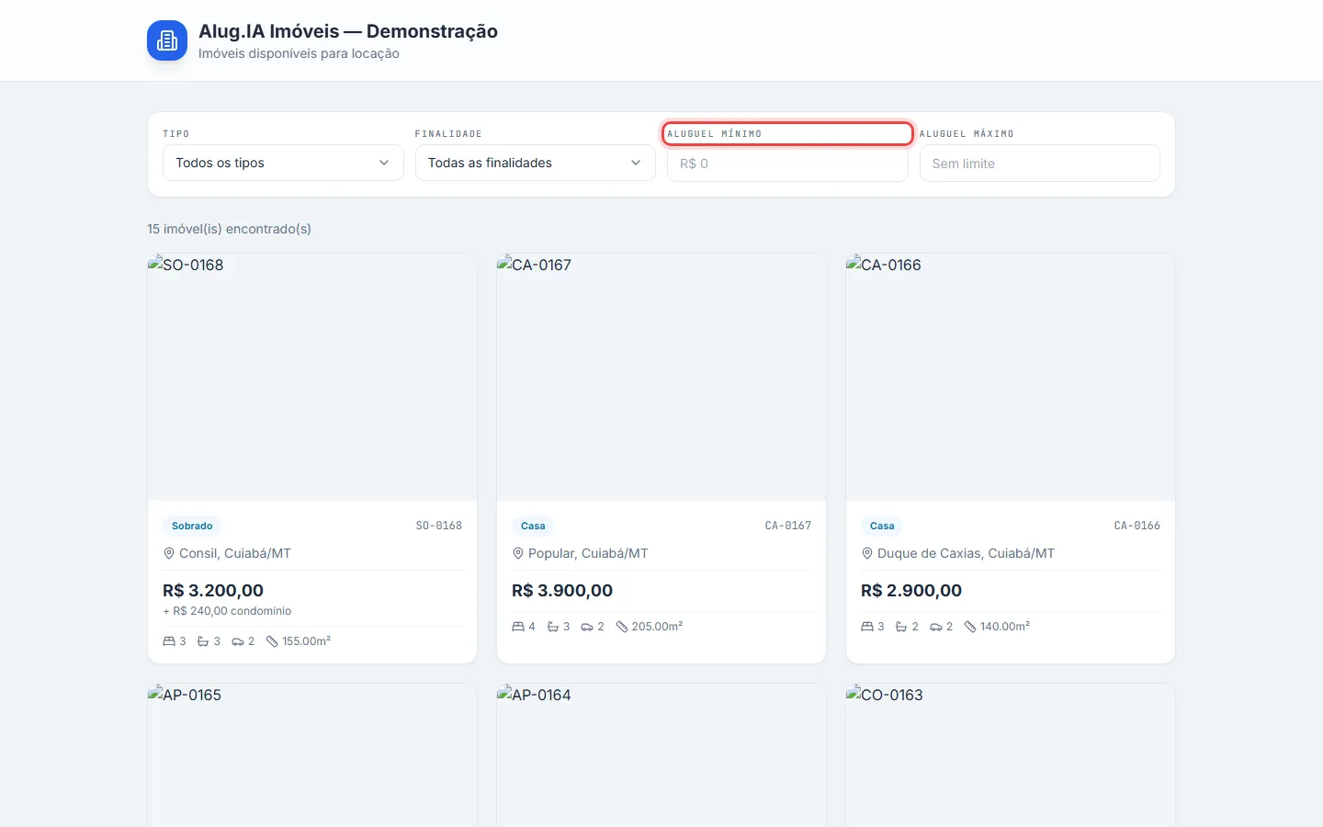Click bedroom icon on the SO-0168 card
The width and height of the screenshot is (1323, 827).
(x=169, y=641)
